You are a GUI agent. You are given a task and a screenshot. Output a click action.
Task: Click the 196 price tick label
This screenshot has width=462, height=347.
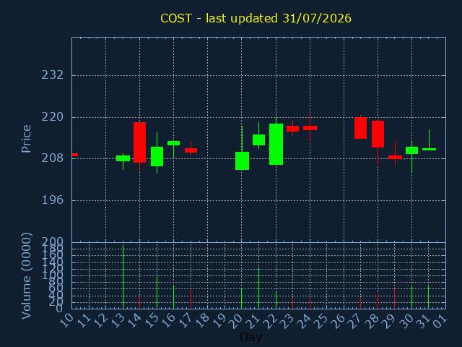tap(53, 200)
